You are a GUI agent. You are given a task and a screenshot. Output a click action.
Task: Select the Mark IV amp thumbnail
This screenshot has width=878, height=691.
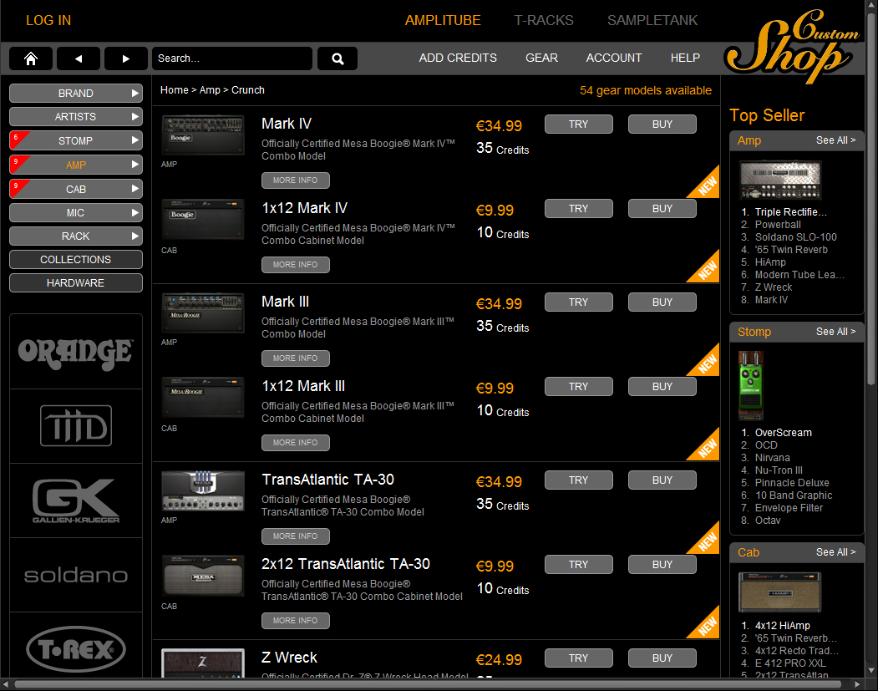click(x=203, y=135)
